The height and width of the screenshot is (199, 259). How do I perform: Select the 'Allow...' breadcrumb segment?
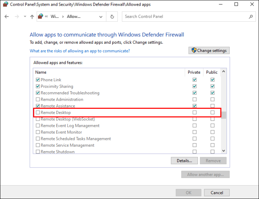pyautogui.click(x=74, y=16)
